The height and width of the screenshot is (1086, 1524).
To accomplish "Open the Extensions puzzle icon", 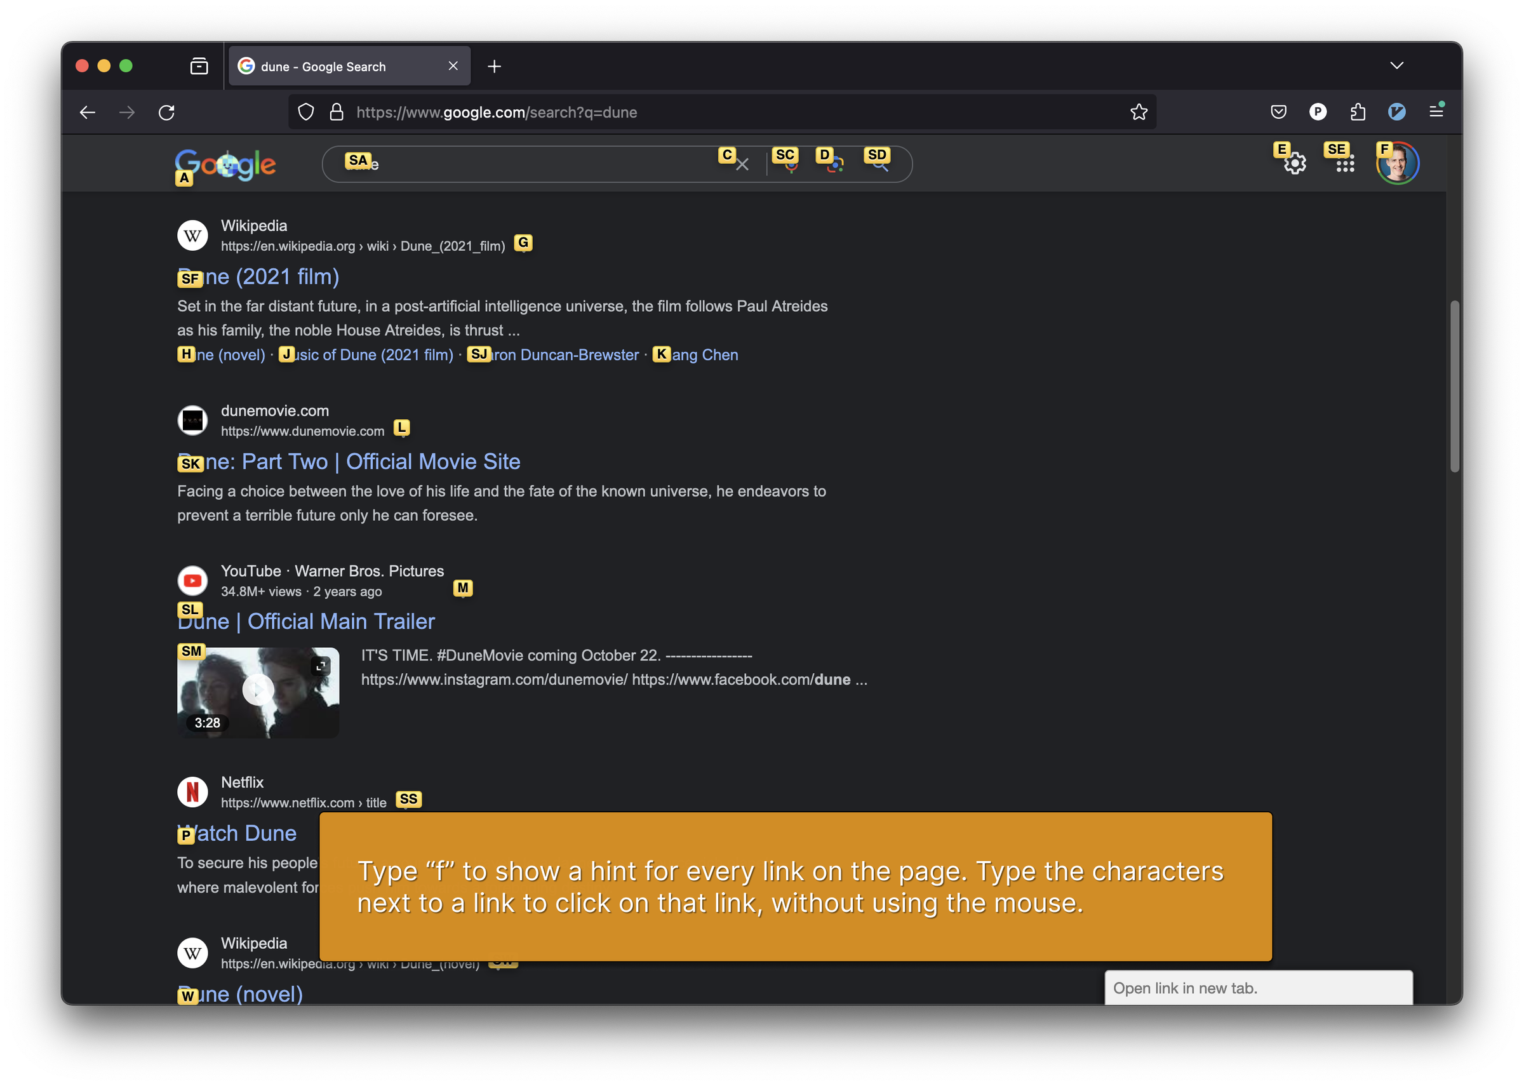I will click(x=1357, y=112).
